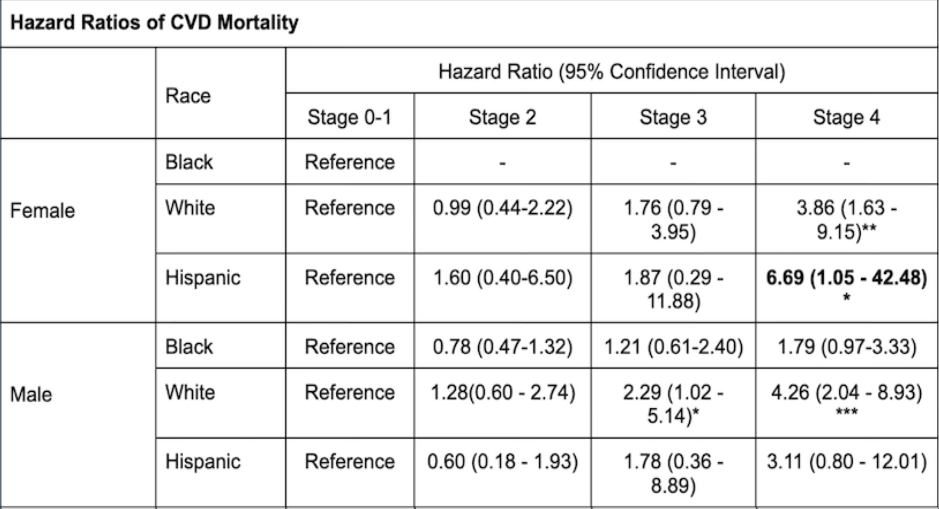Select the bold 6.69 (1.05 - 42.48) cell

(x=846, y=278)
